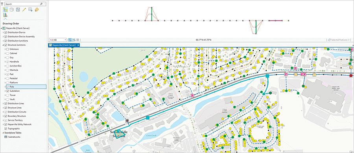
Task: Expand the Distribution Lines layer
Action: pos(3,103)
